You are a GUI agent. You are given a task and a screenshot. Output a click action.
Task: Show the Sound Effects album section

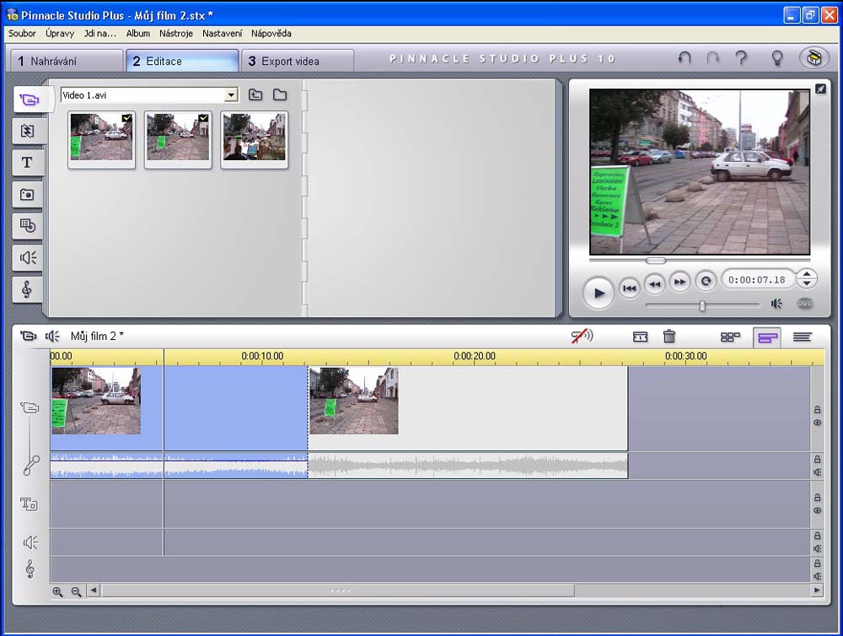(27, 257)
